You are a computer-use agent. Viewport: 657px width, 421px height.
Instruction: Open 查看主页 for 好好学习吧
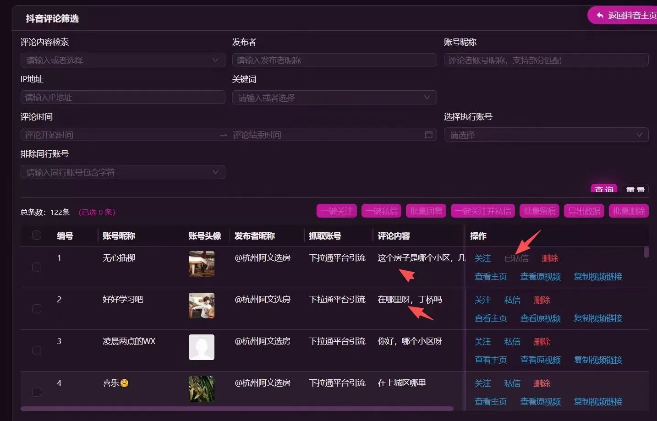pos(491,318)
